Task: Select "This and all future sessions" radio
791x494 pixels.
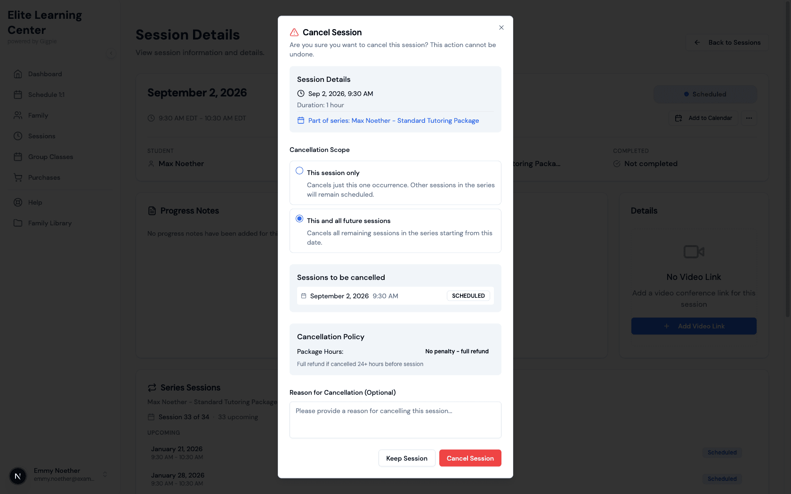Action: [299, 219]
